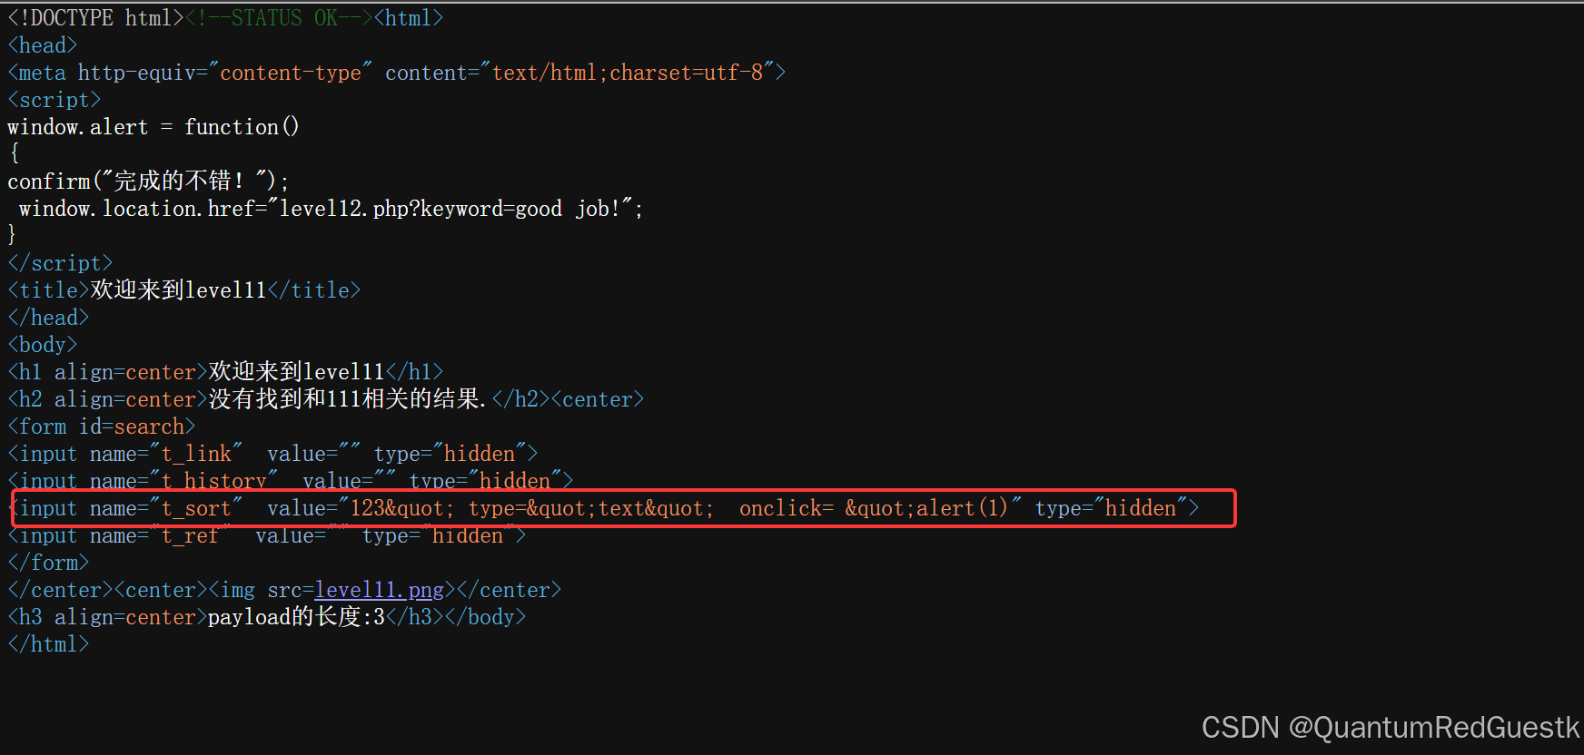1584x755 pixels.
Task: Click the window.alert = function() line
Action: click(153, 127)
